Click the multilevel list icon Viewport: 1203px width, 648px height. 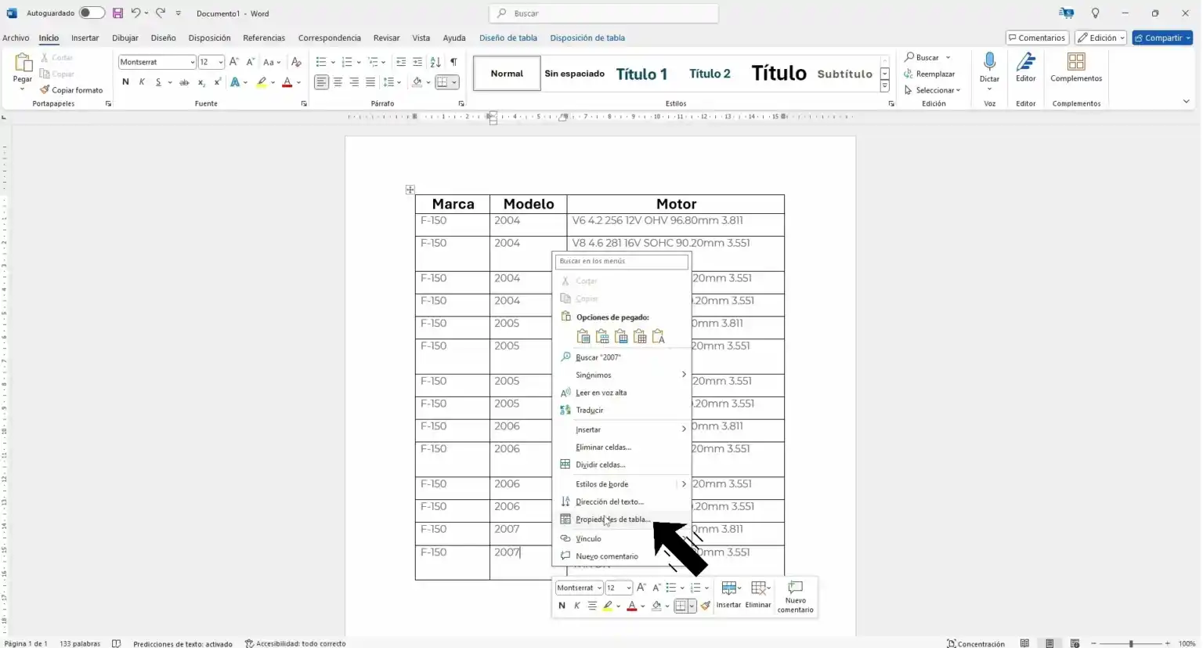[x=373, y=62]
